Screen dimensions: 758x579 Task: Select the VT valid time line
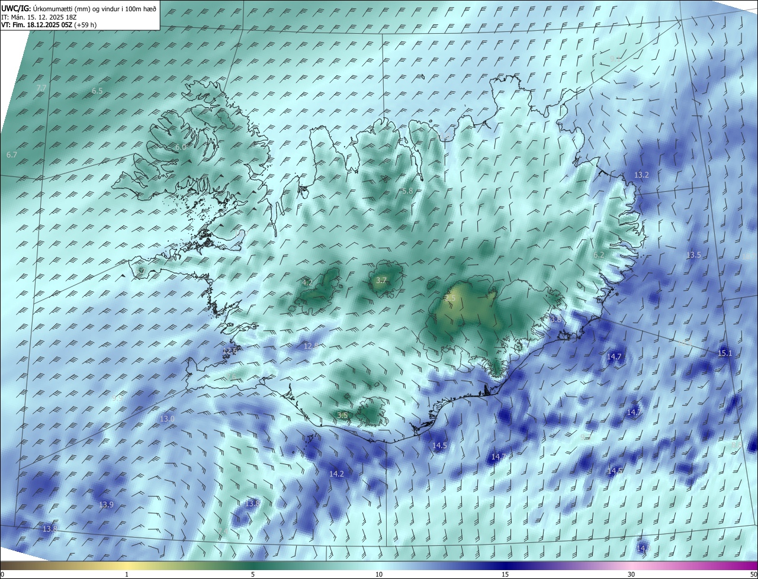pos(49,25)
